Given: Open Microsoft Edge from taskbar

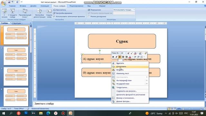Looking at the screenshot, I should [48, 113].
